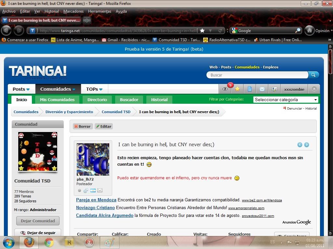Go to the Firefox home page
The image size is (333, 249).
point(310,30)
